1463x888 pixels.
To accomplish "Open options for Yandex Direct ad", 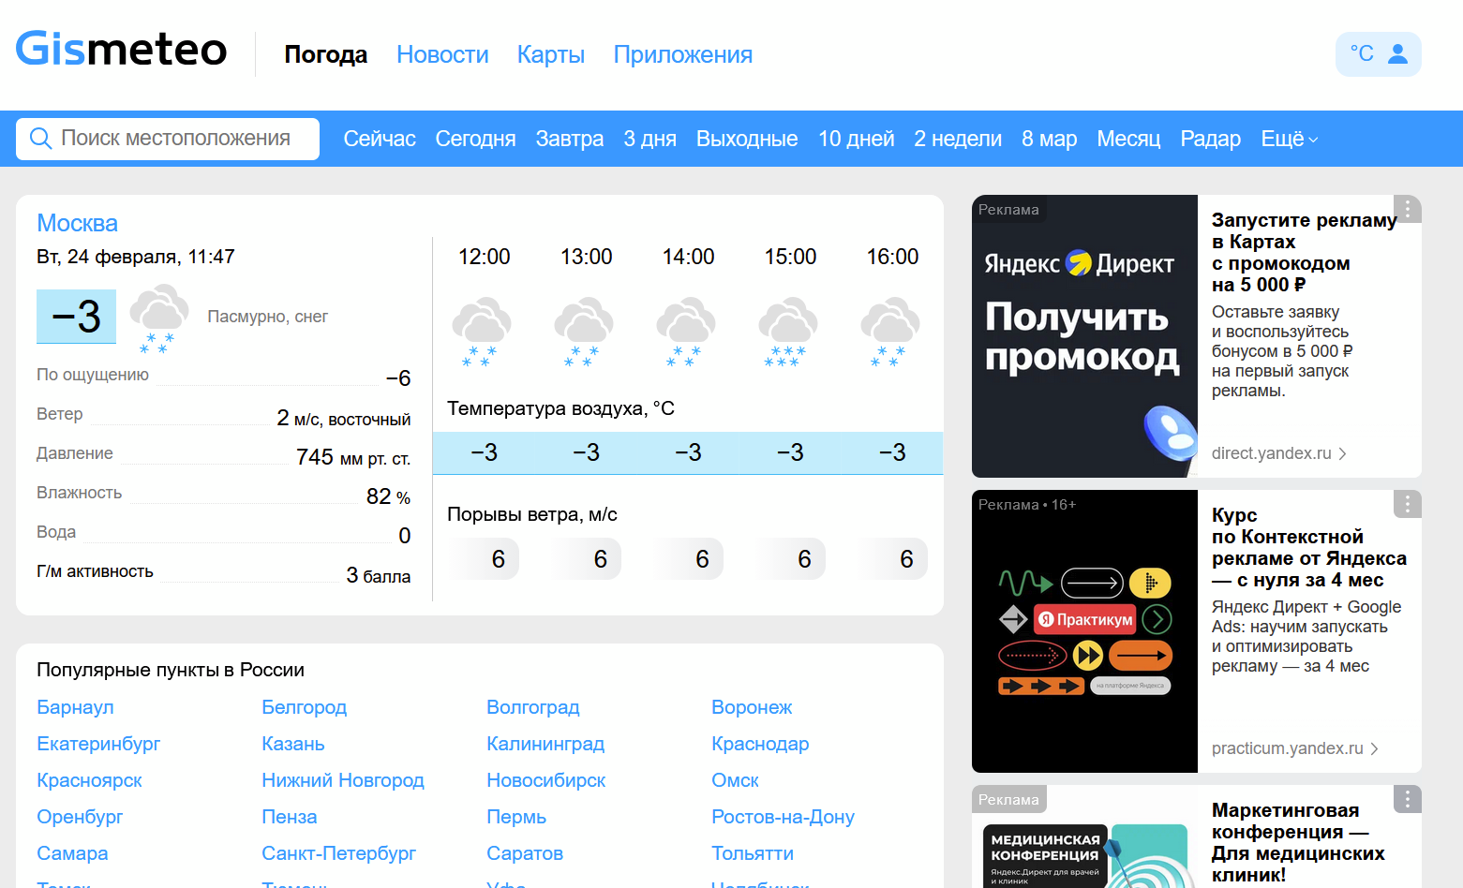I will (x=1407, y=209).
